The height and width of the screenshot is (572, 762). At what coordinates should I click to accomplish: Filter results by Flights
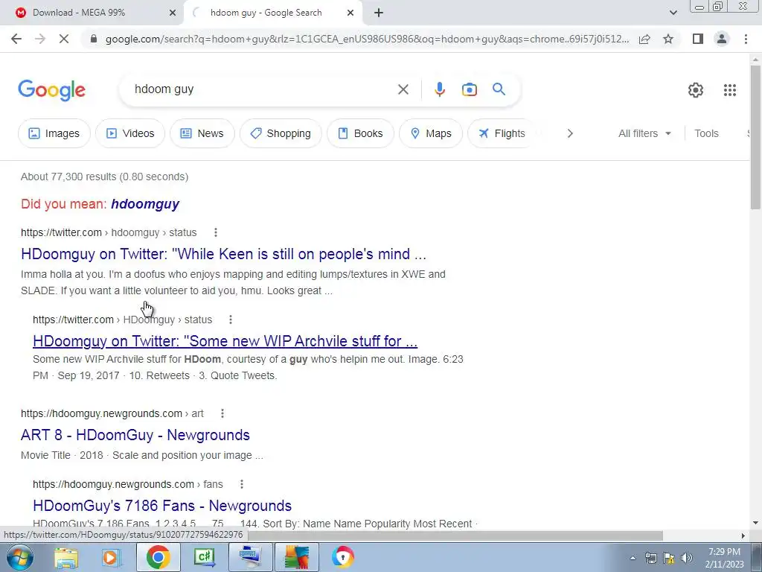click(501, 133)
